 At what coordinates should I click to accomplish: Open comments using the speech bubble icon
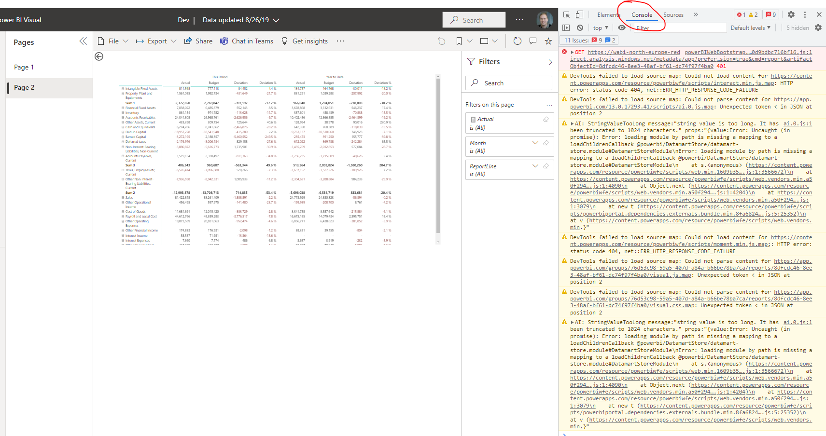click(533, 41)
